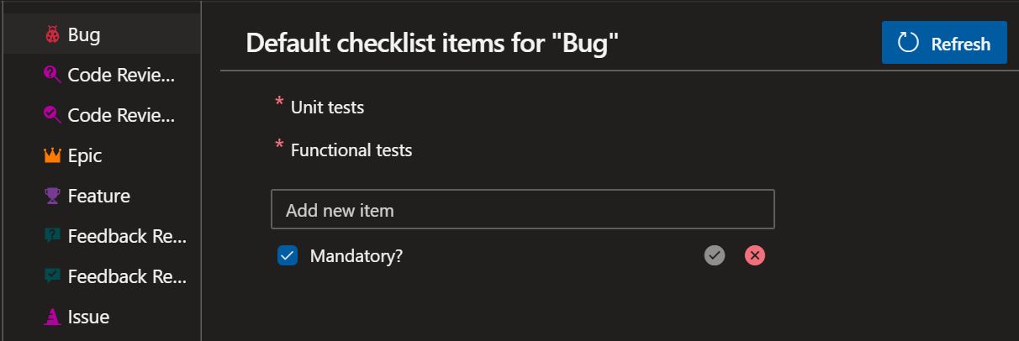The image size is (1019, 341).
Task: Confirm new item with gray checkmark icon
Action: coord(715,255)
